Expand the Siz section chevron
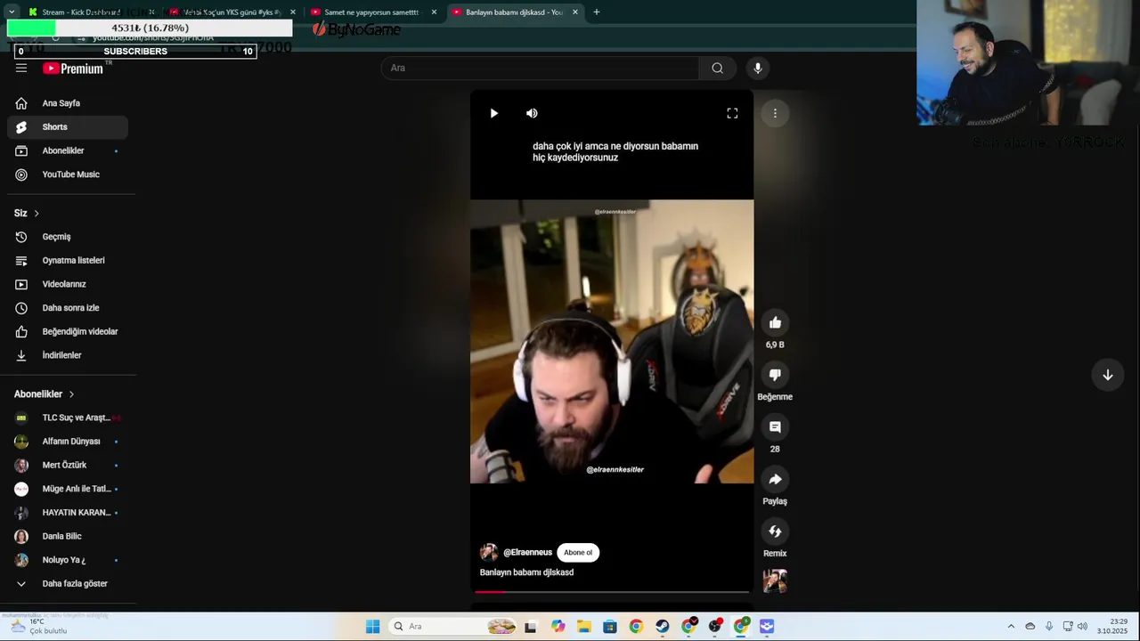The height and width of the screenshot is (641, 1140). (37, 214)
